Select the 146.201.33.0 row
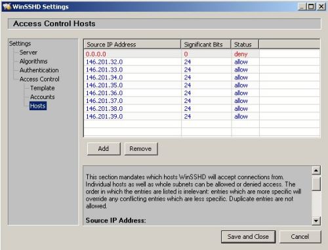 [202, 70]
